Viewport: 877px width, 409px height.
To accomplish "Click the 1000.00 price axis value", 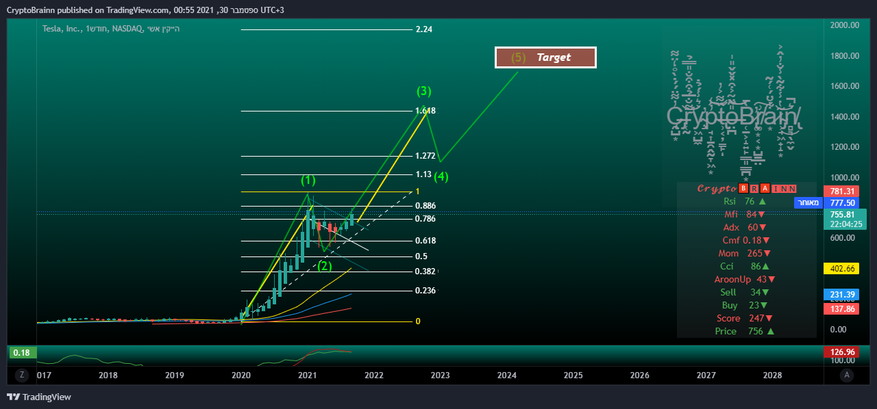I will tap(845, 178).
